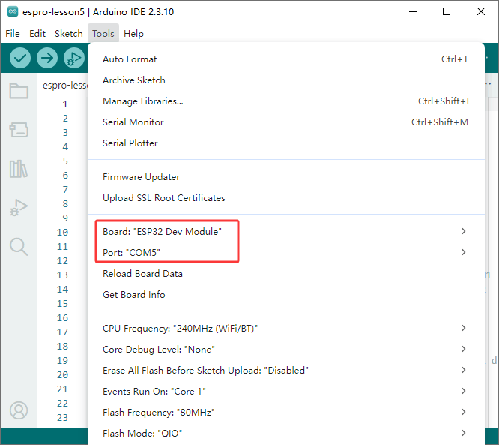The image size is (499, 445).
Task: Expand Events Run On "Core 1" submenu
Action: pyautogui.click(x=285, y=392)
